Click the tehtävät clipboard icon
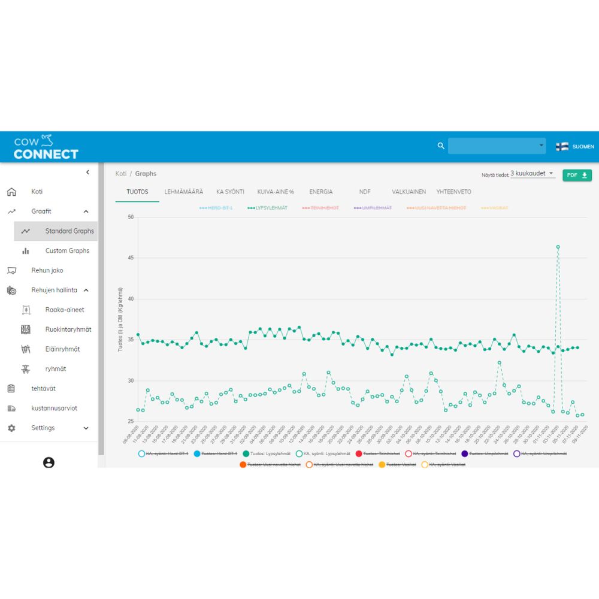Viewport: 599px width, 599px height. coord(11,389)
